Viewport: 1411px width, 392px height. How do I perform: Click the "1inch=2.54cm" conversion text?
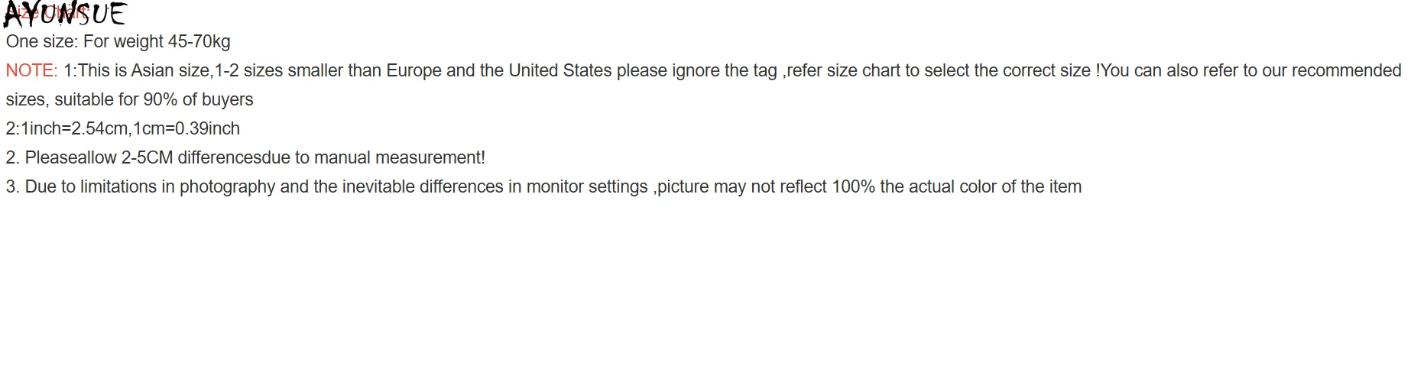point(74,129)
